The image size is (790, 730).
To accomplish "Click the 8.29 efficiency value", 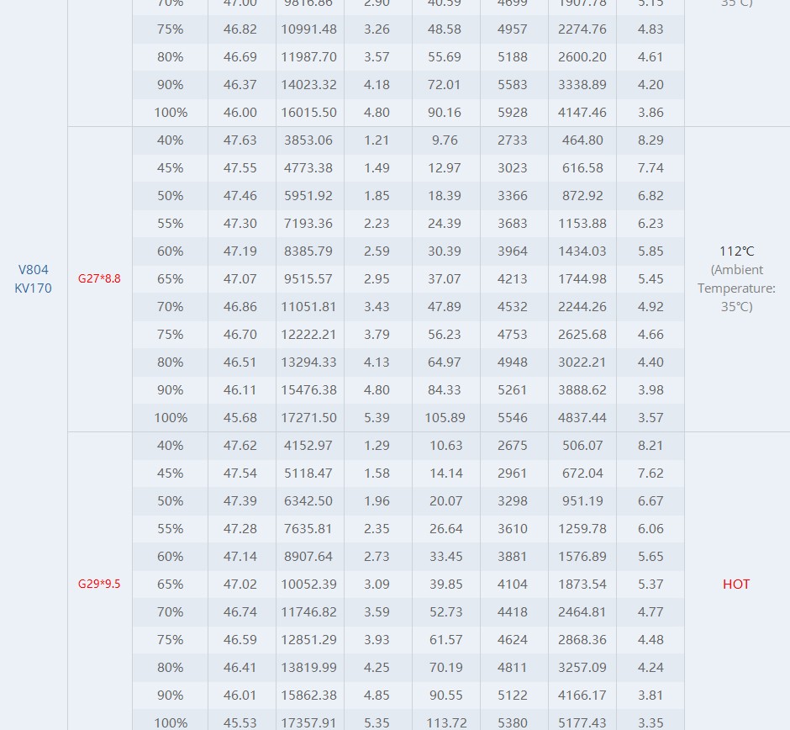I will pos(650,140).
